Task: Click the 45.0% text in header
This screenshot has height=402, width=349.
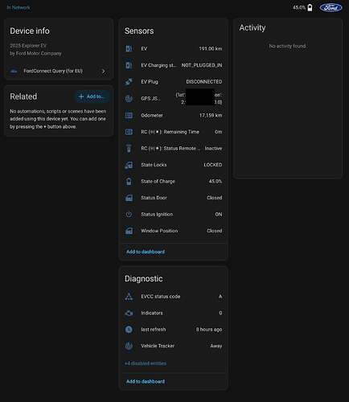Action: [x=299, y=7]
